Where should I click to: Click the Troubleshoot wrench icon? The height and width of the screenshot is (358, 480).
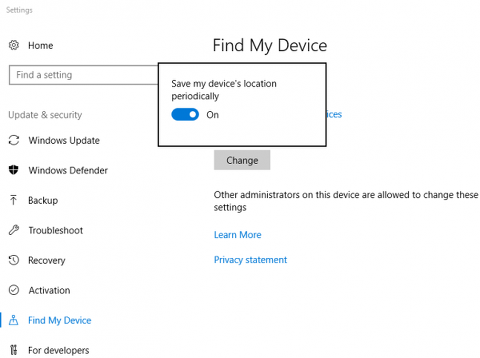click(14, 230)
